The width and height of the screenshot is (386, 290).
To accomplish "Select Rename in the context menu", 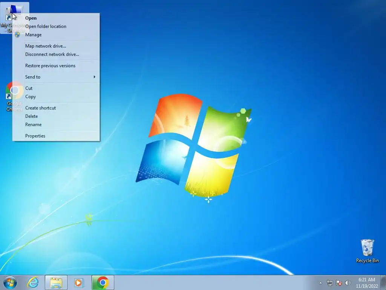I will coord(56,125).
